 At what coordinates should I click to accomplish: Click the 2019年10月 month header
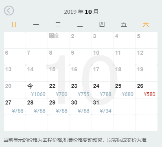(x=81, y=12)
